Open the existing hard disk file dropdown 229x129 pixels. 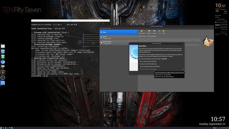pos(160,69)
